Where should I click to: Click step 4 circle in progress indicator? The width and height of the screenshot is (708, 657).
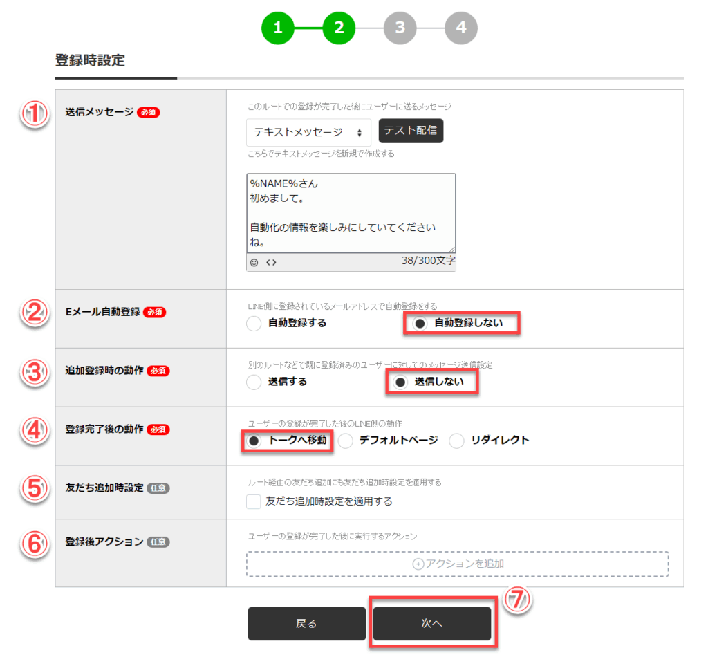(x=461, y=28)
